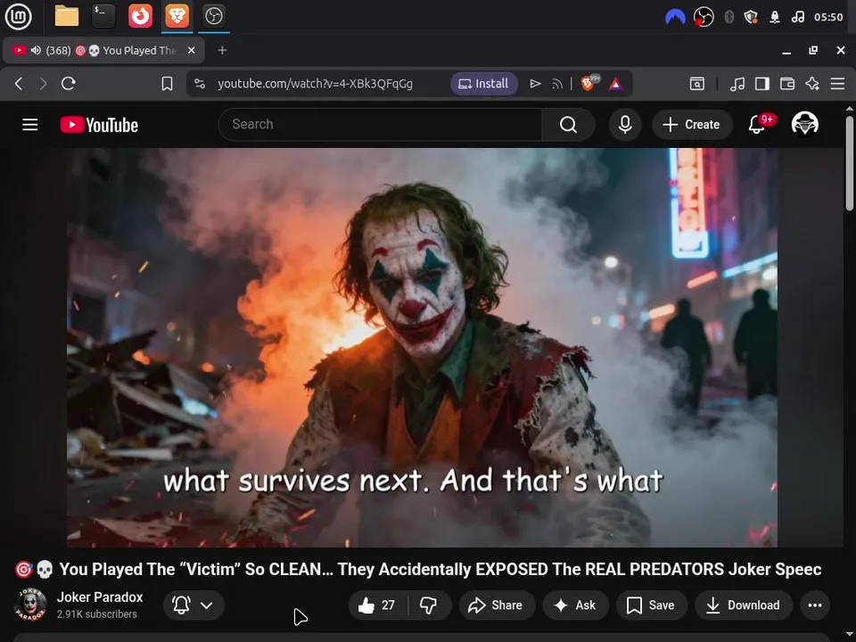This screenshot has width=856, height=642.
Task: Reload the current page
Action: 69,84
